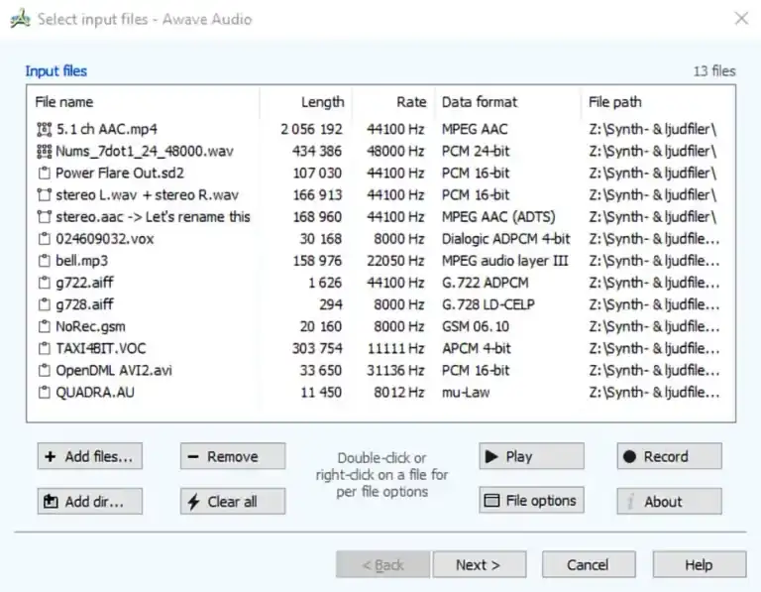Viewport: 761px width, 592px height.
Task: Click the 8012 Hz rate value
Action: pyautogui.click(x=399, y=393)
